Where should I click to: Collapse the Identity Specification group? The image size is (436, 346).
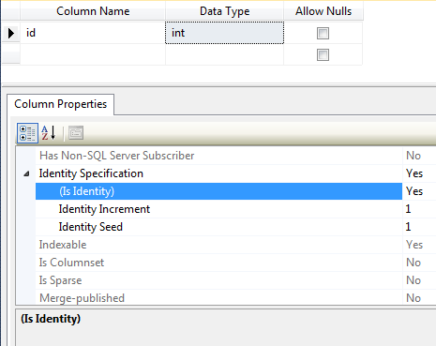26,173
